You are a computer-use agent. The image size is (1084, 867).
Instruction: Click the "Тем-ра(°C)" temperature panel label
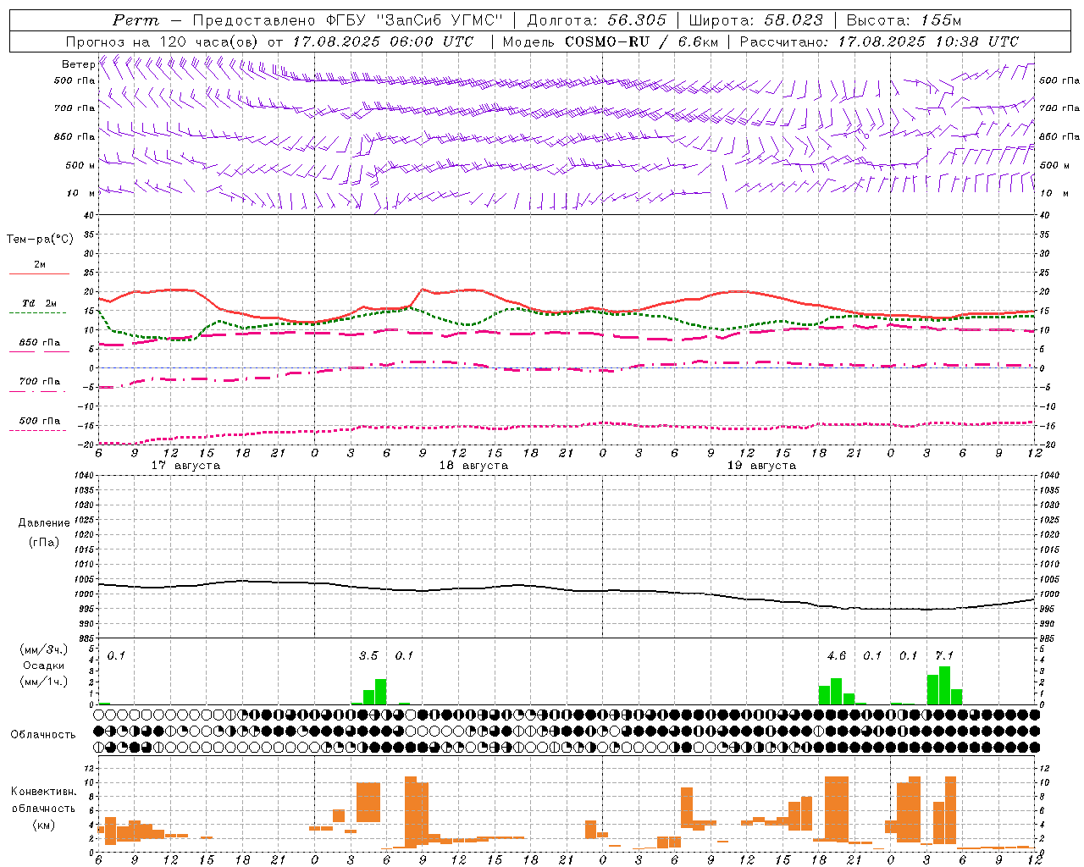[x=40, y=240]
